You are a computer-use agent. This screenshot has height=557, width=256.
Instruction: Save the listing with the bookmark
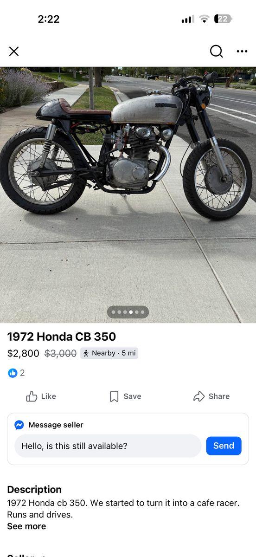click(x=125, y=396)
